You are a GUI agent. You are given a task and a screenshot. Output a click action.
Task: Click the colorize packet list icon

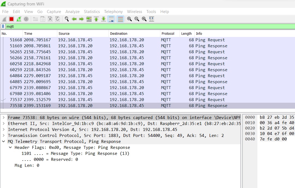point(120,19)
